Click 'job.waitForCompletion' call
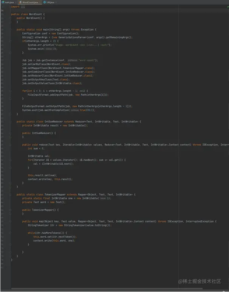Image resolution: width=229 pixels, height=292 pixels. point(54,110)
